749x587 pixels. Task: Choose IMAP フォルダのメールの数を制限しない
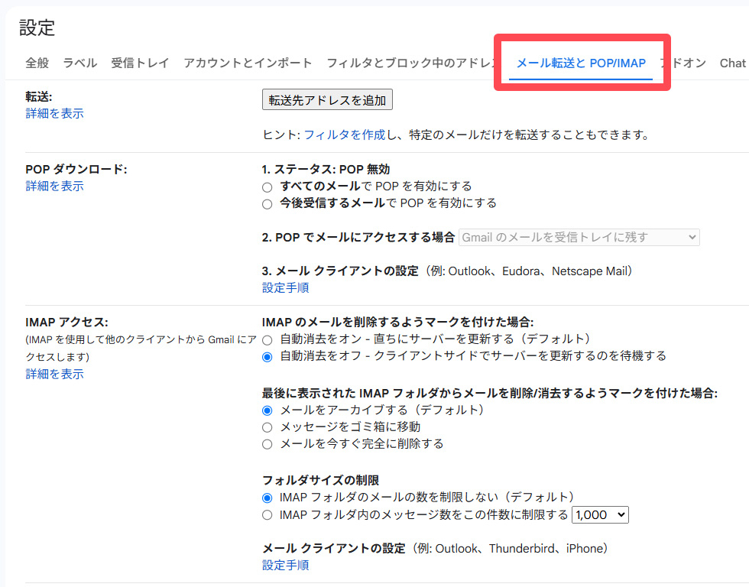[267, 498]
